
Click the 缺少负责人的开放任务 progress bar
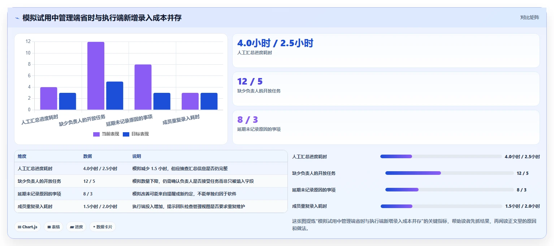449,173
